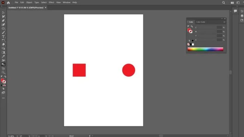Viewport: 244px width, 137px height.
Task: Click the K value input field
Action: [x=219, y=40]
